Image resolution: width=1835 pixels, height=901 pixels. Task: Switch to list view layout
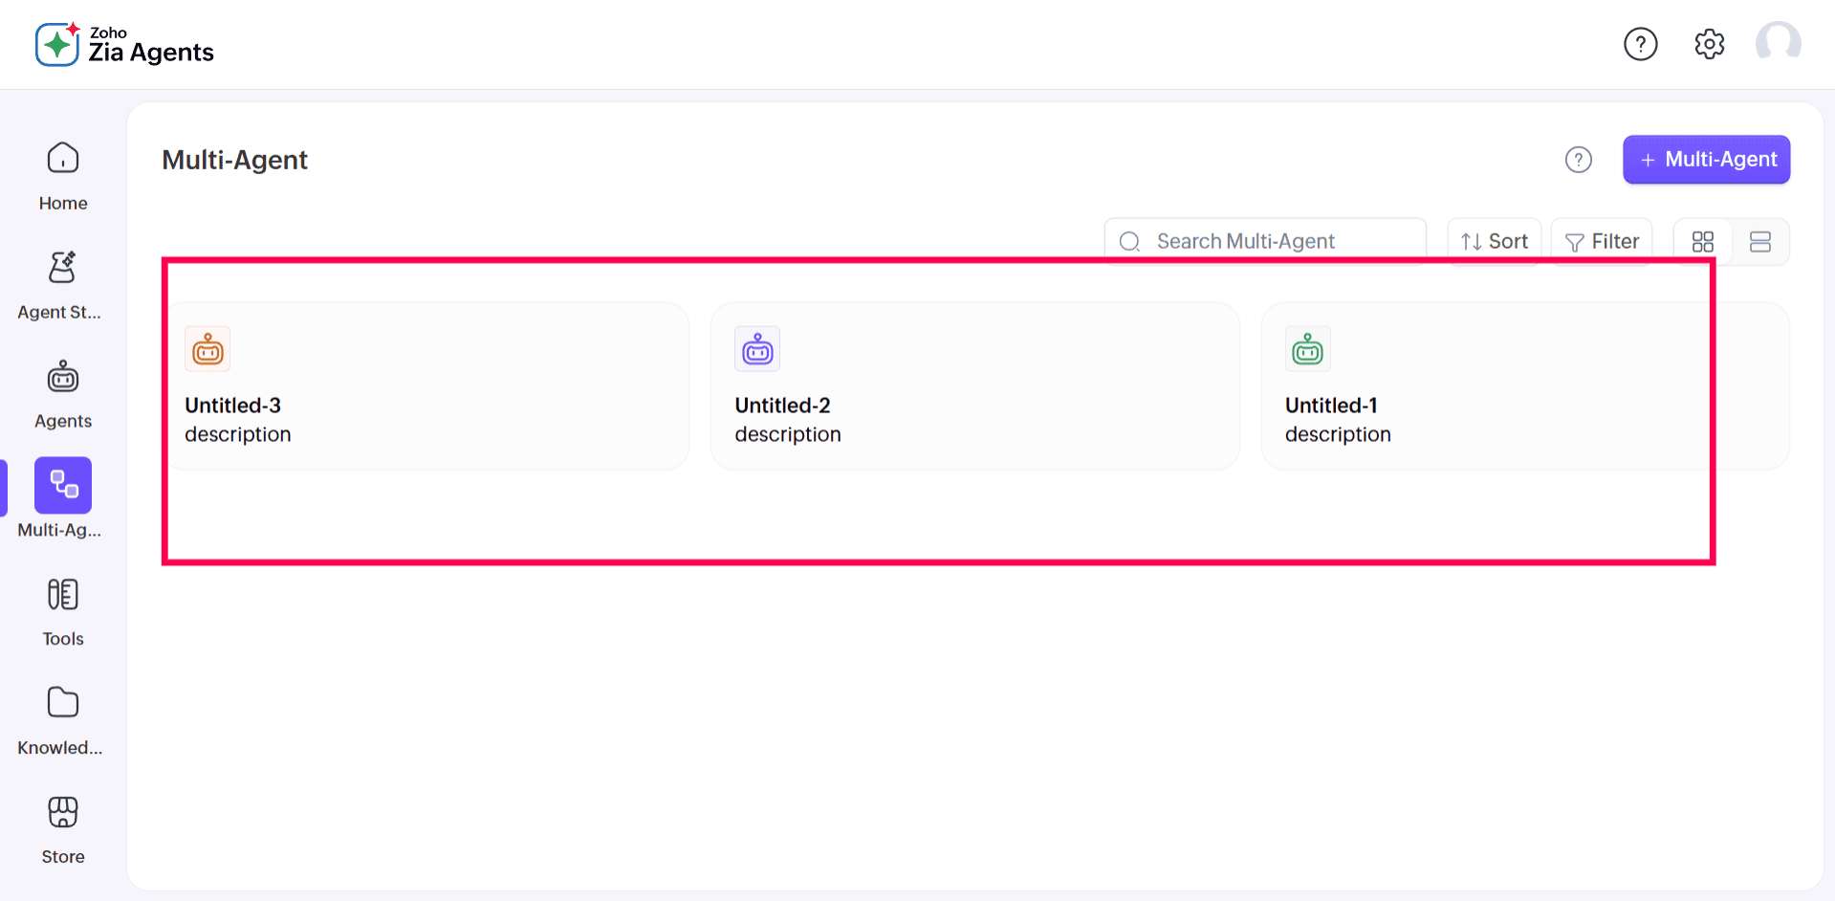click(1759, 242)
